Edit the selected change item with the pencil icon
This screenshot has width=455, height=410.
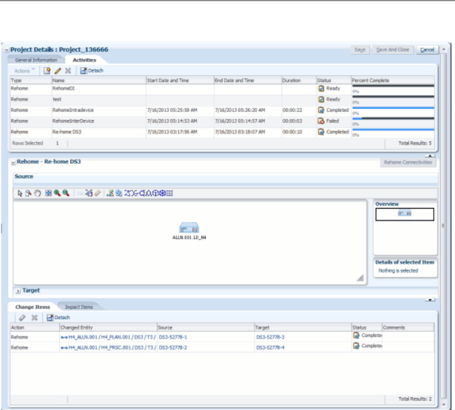point(22,318)
